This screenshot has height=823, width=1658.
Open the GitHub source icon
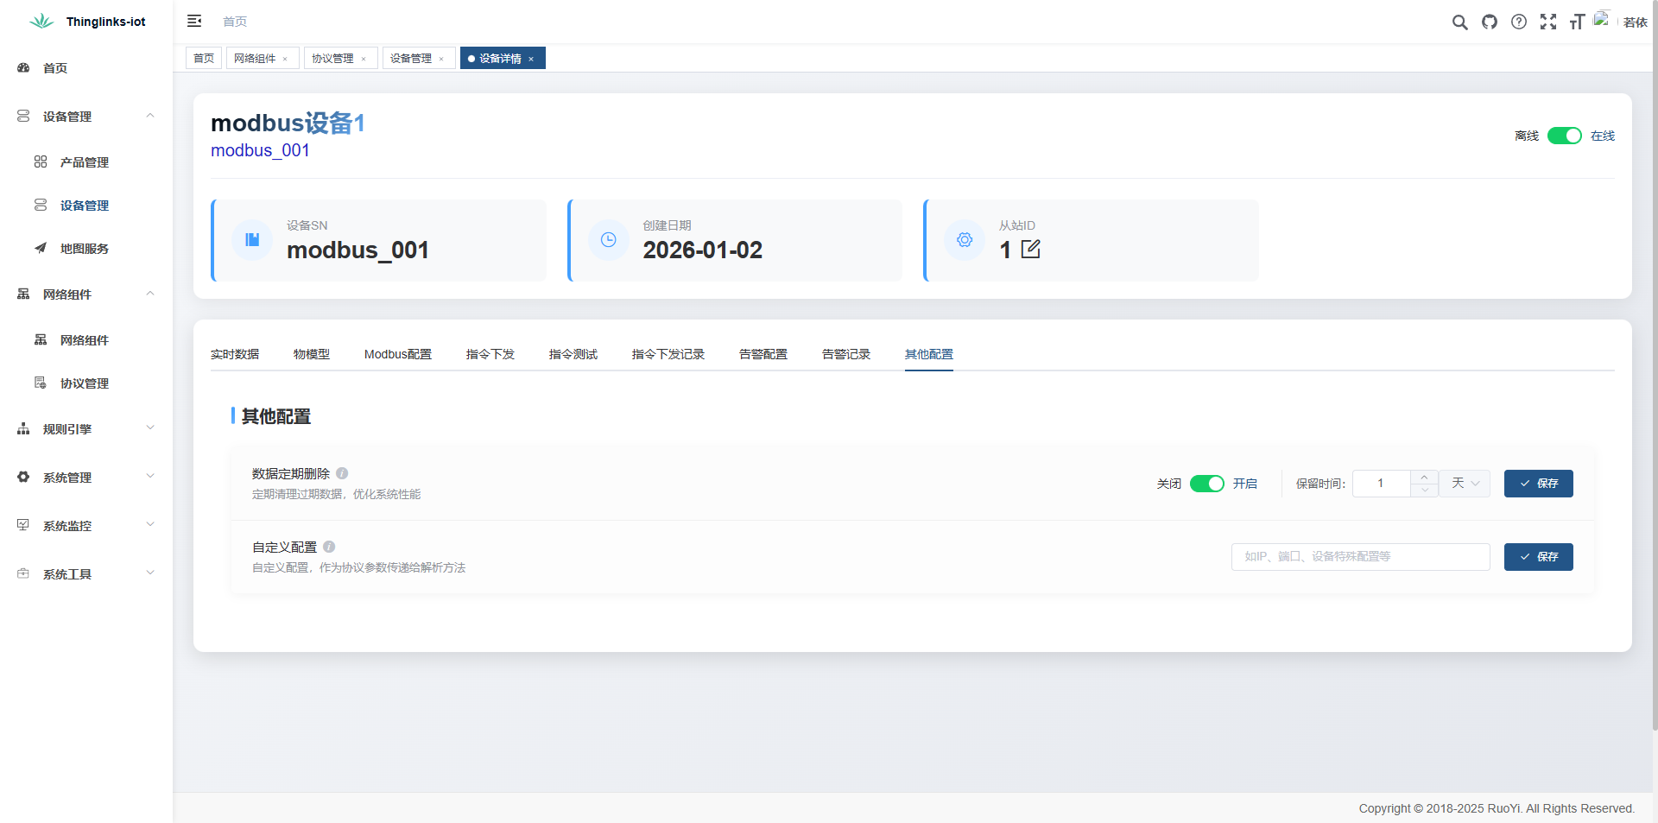1490,22
